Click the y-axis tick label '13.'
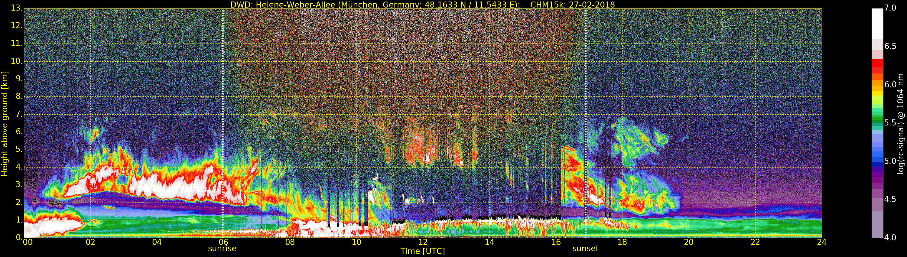 (x=17, y=8)
